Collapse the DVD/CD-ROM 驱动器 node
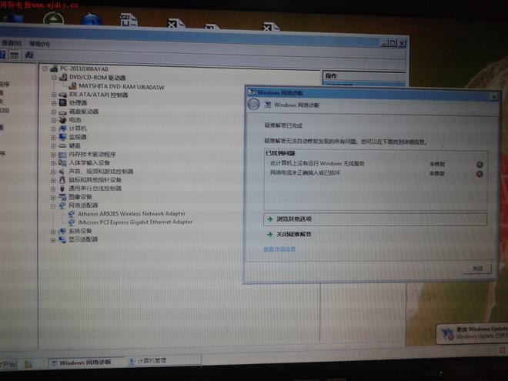The height and width of the screenshot is (381, 508). point(54,78)
